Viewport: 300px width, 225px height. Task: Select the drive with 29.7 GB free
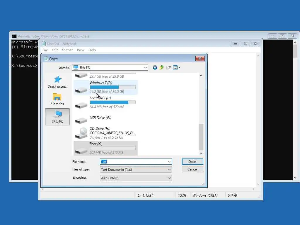click(x=105, y=76)
